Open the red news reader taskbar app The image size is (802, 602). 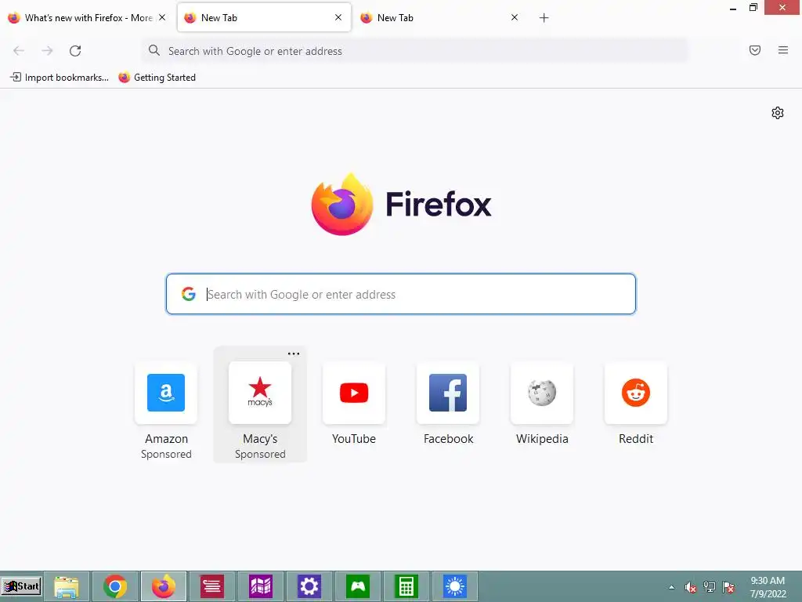pyautogui.click(x=211, y=586)
